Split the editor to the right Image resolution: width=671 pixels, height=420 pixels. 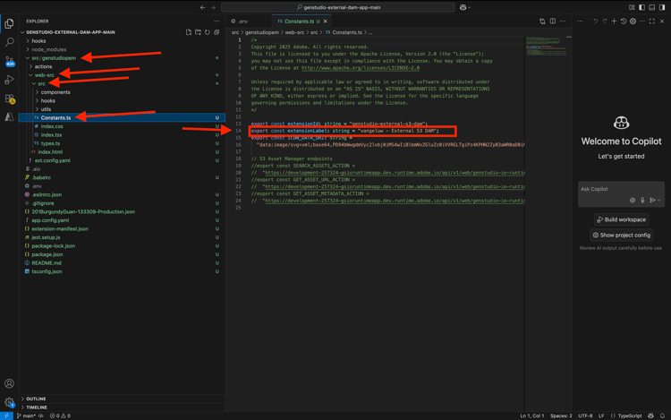[x=552, y=21]
